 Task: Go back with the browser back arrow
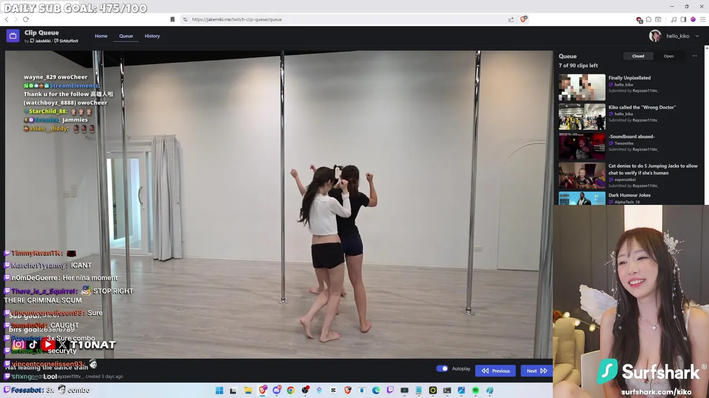7,19
